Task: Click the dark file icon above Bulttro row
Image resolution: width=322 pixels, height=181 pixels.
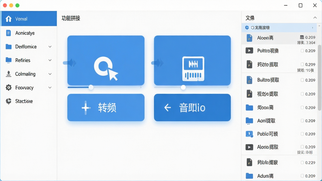Action: coord(249,64)
